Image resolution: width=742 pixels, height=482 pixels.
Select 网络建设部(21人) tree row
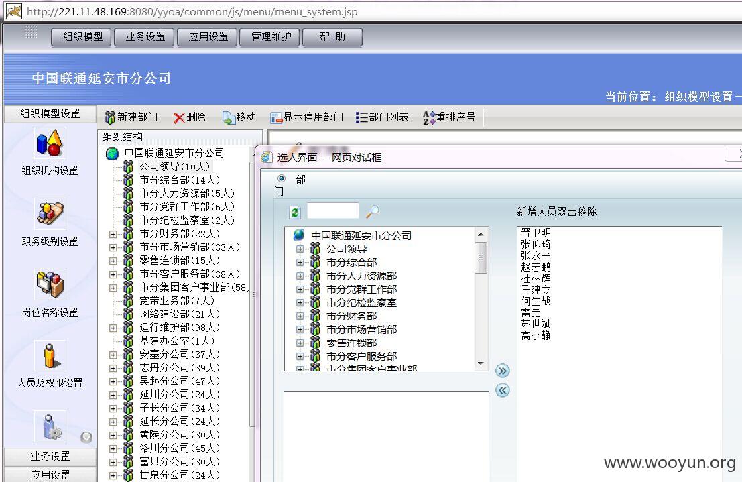[180, 314]
